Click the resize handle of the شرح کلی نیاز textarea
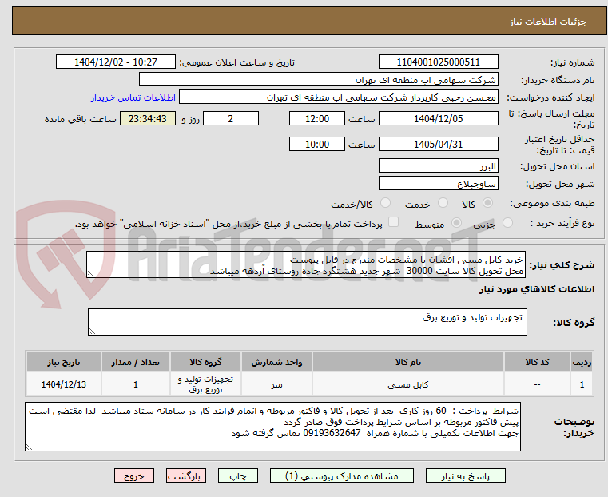The height and width of the screenshot is (497, 608). (x=90, y=274)
